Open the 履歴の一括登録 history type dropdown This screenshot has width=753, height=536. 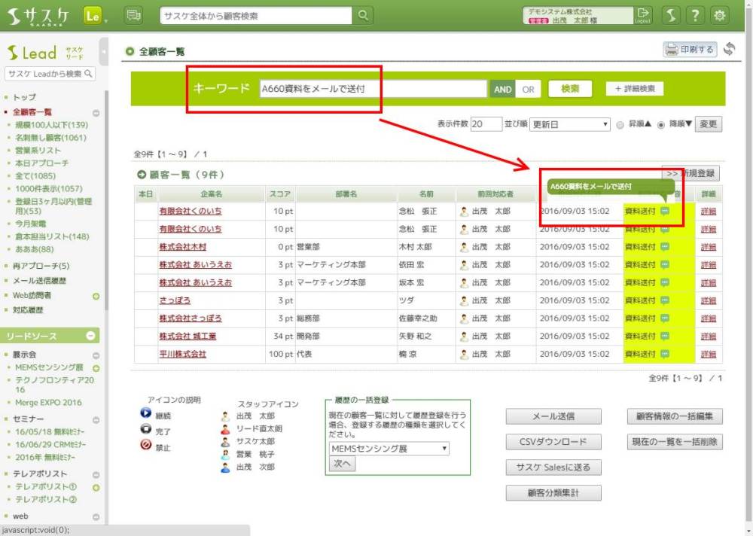coord(389,449)
